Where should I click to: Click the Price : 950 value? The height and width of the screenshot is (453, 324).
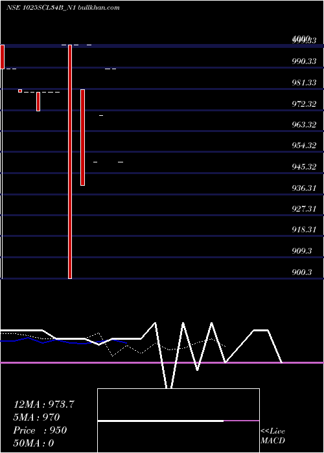coord(40,430)
